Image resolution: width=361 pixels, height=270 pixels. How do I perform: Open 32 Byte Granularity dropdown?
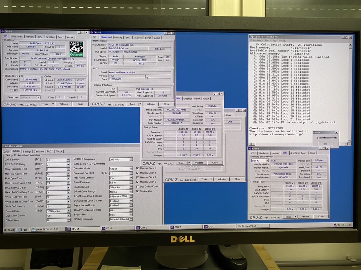pos(131,219)
